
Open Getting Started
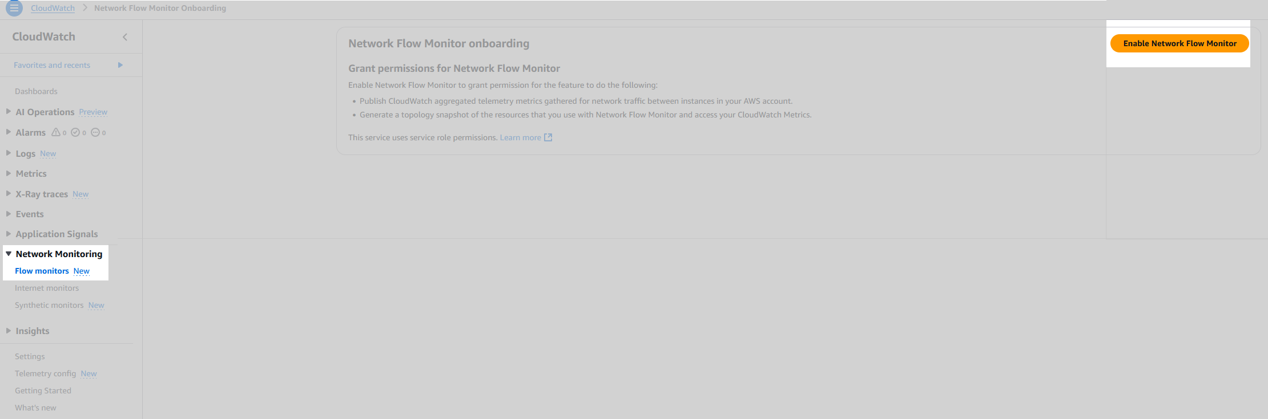coord(43,390)
